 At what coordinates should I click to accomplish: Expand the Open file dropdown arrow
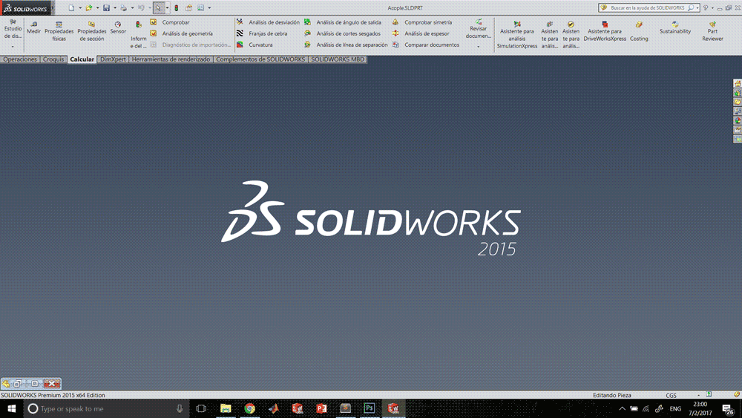point(97,8)
